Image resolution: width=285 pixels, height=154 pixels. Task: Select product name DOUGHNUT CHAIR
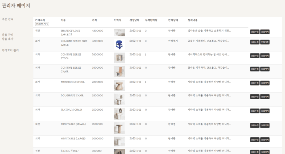coord(72,95)
